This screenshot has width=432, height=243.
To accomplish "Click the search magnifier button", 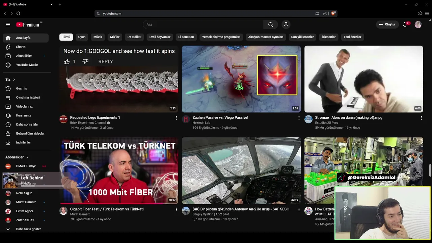I will (x=271, y=24).
